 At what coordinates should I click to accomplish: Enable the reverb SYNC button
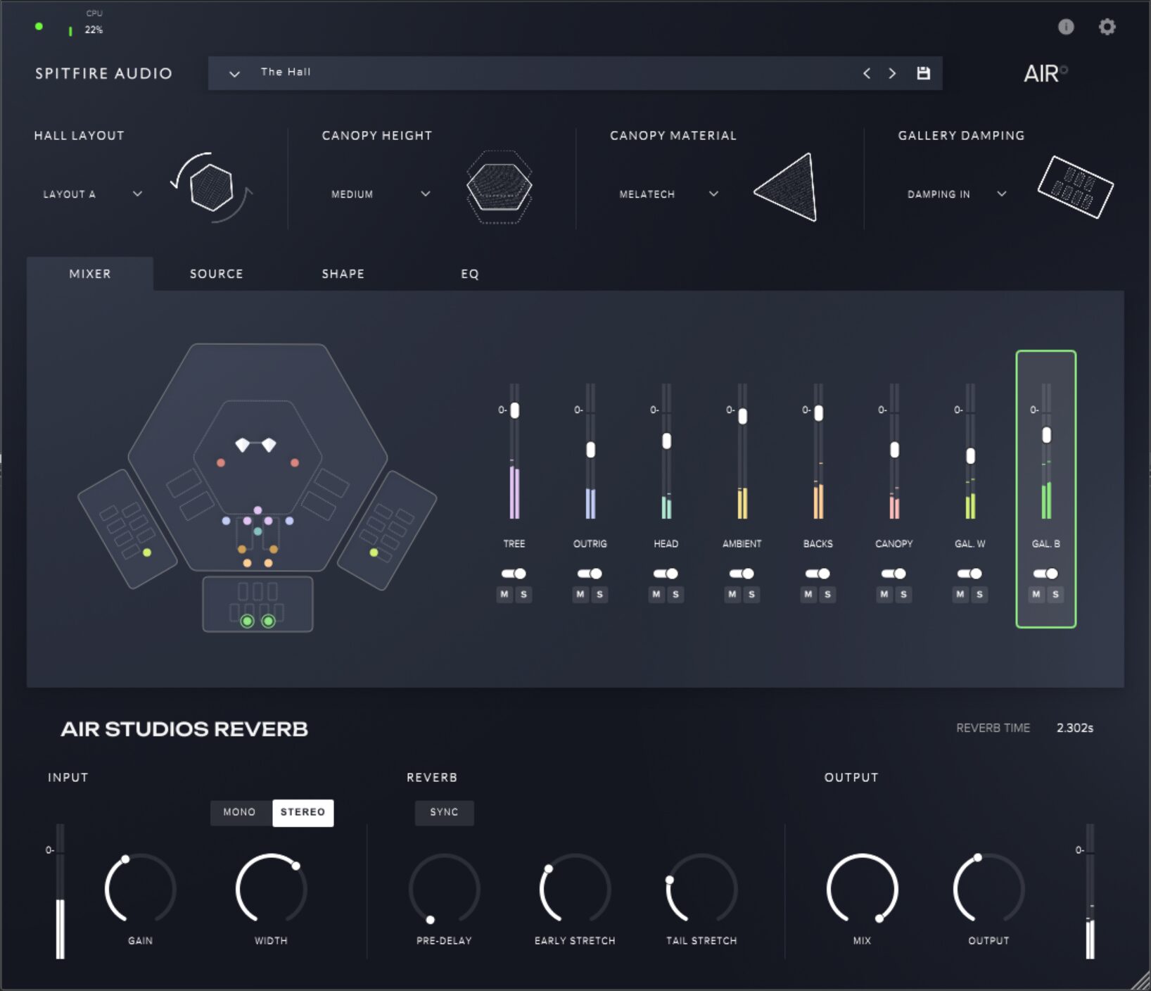444,812
